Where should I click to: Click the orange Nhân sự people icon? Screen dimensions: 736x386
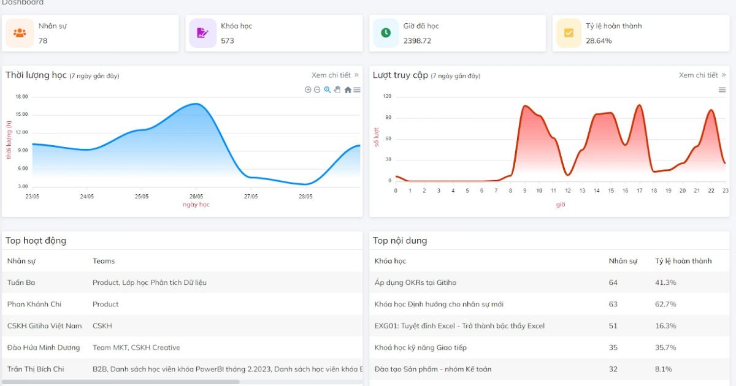coord(20,33)
